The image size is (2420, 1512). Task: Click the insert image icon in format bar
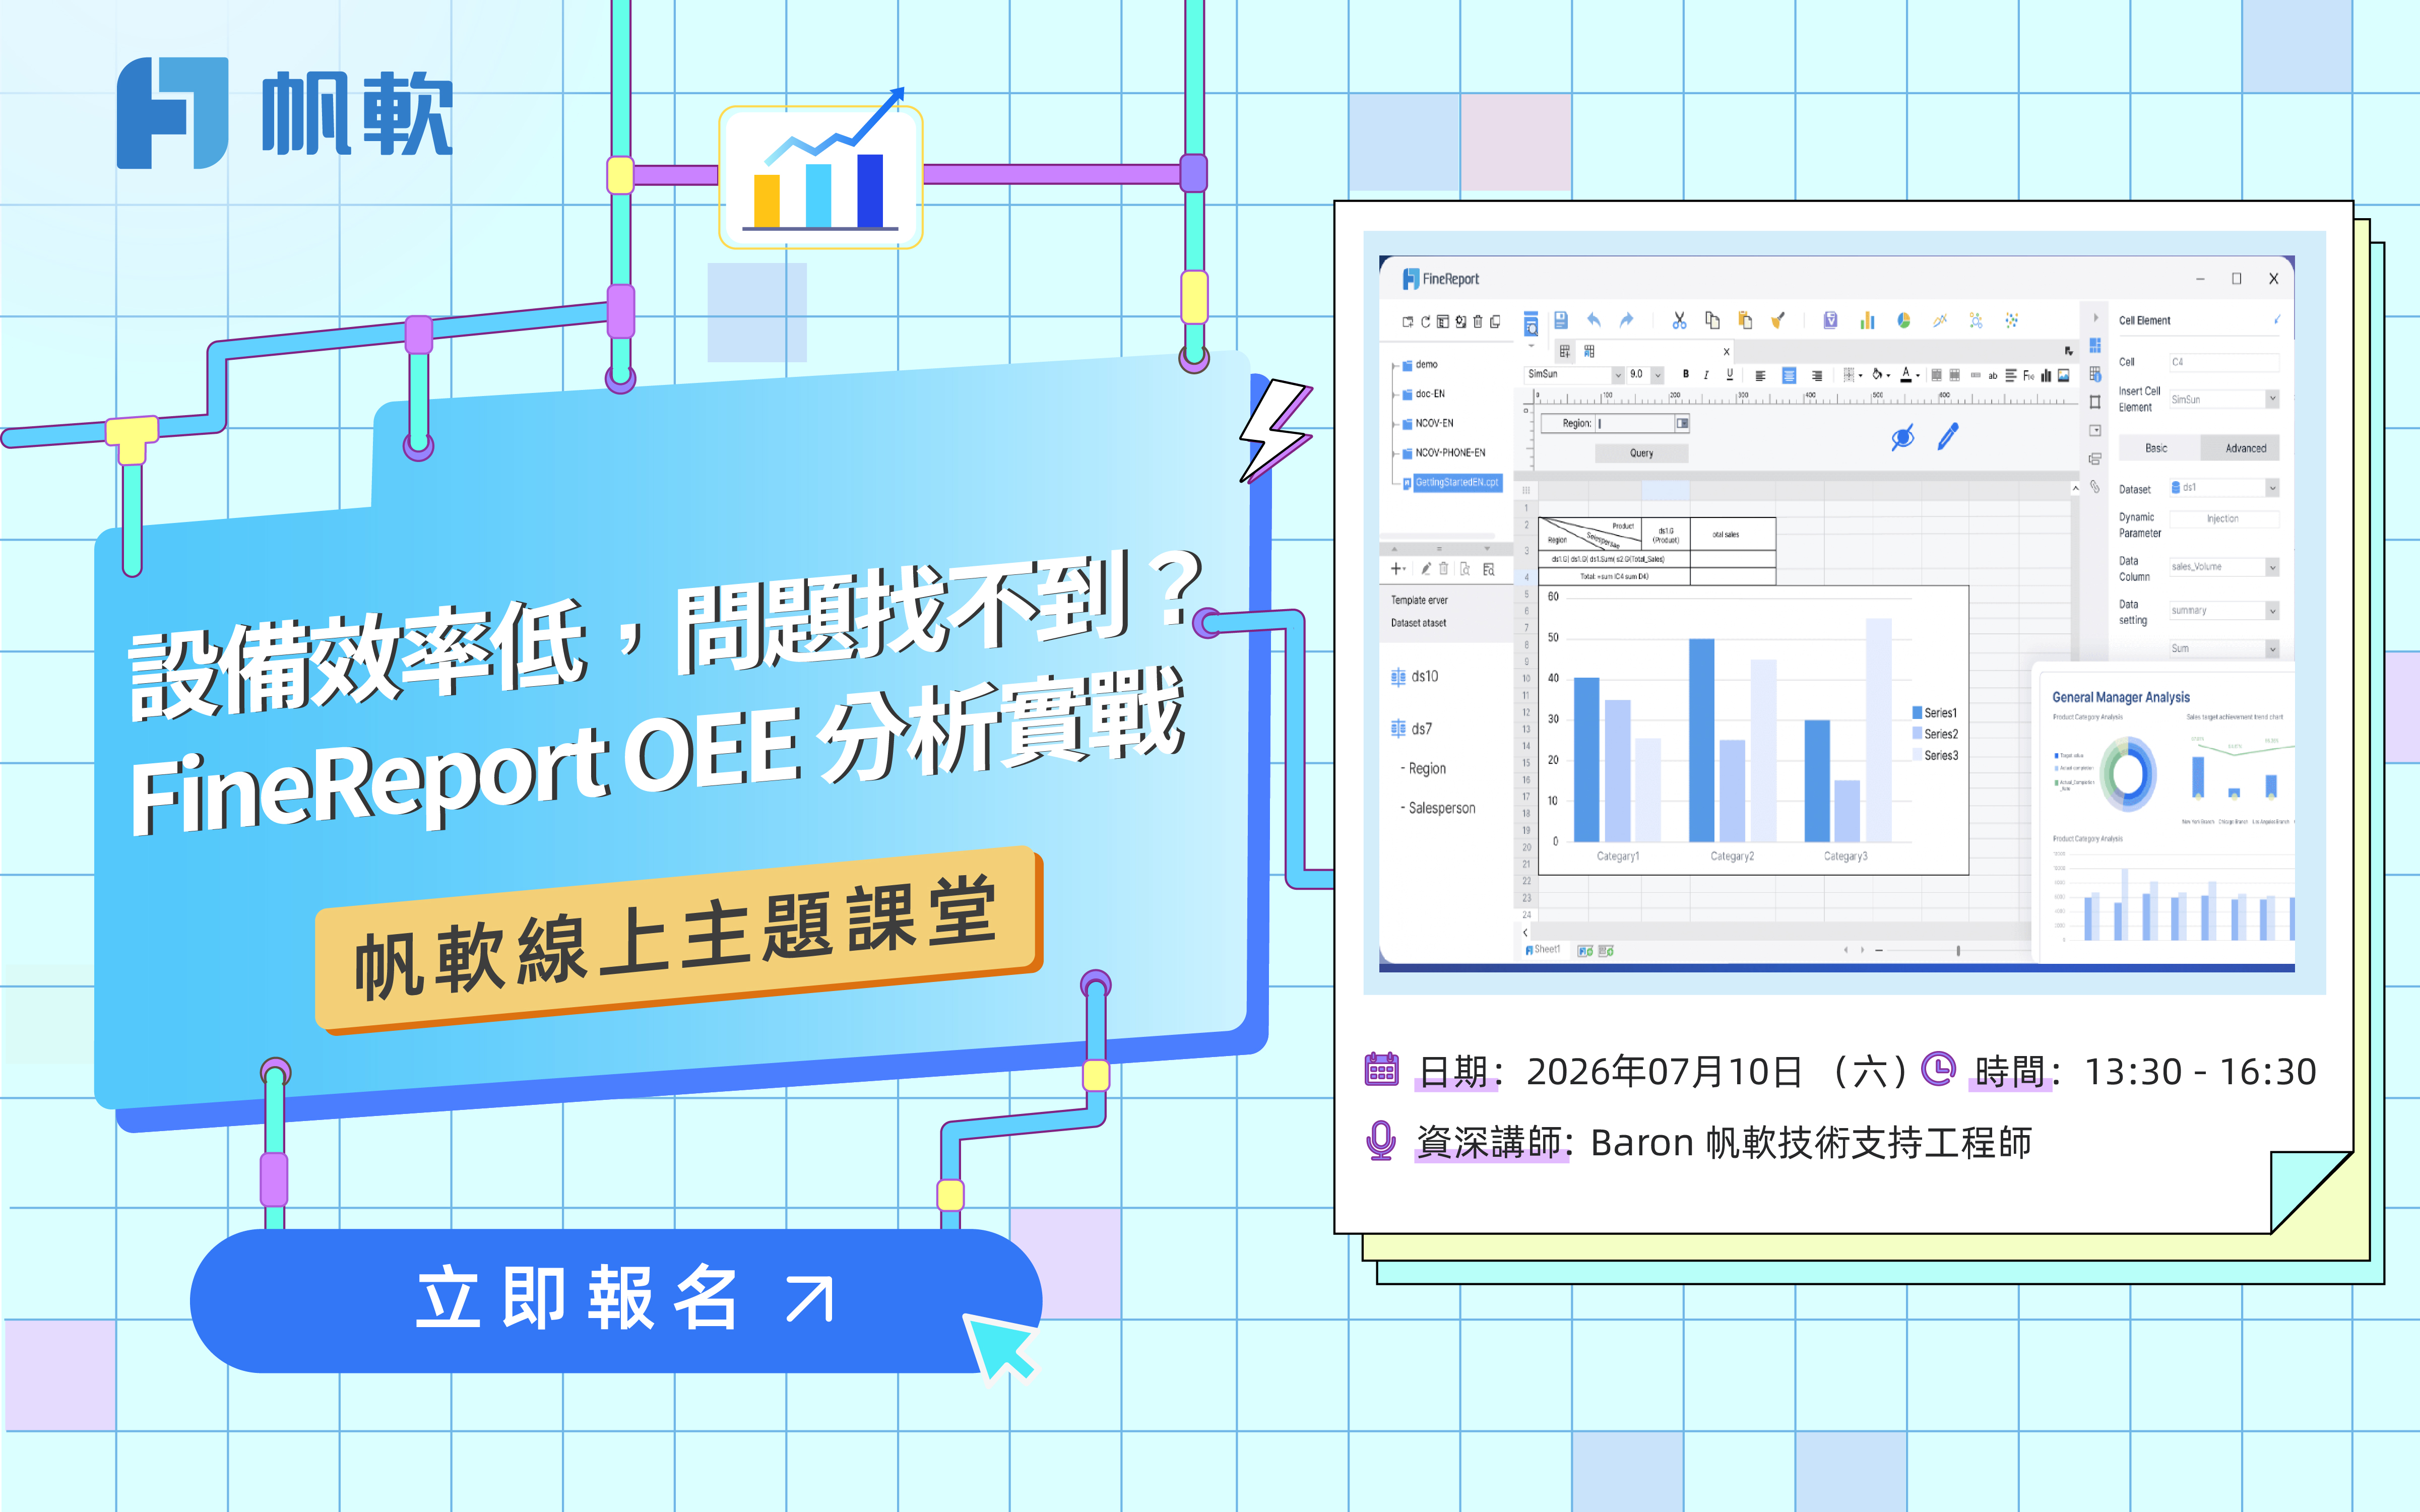point(2063,375)
